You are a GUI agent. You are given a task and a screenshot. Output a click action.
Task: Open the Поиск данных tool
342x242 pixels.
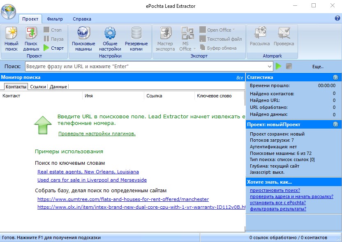(31, 39)
